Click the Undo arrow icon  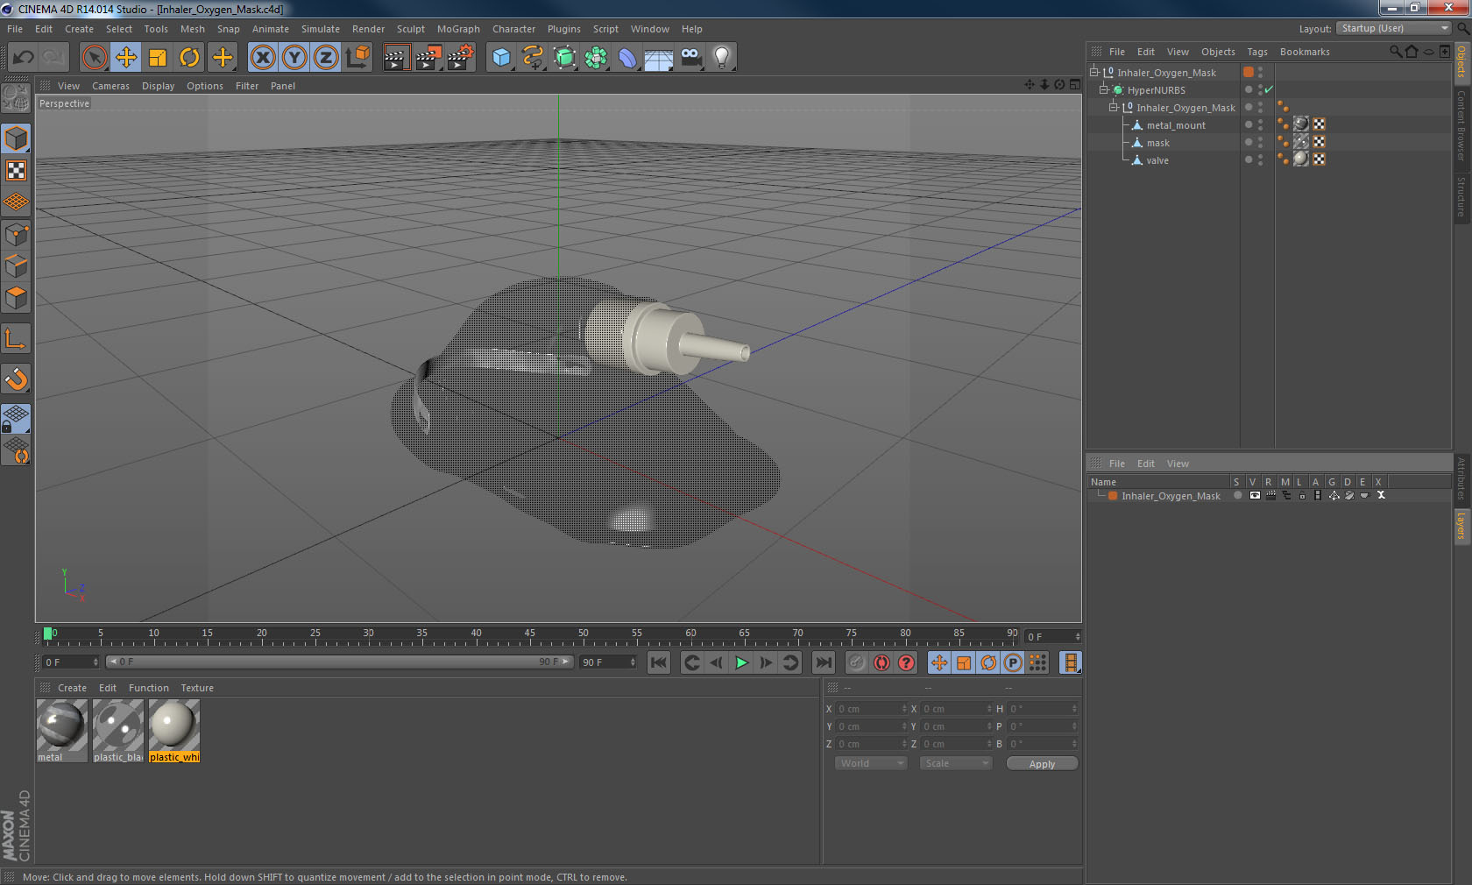click(24, 58)
